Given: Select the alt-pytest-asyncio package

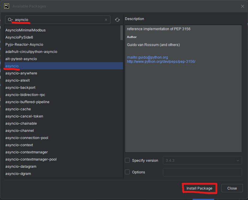Looking at the screenshot, I should pyautogui.click(x=21, y=59).
